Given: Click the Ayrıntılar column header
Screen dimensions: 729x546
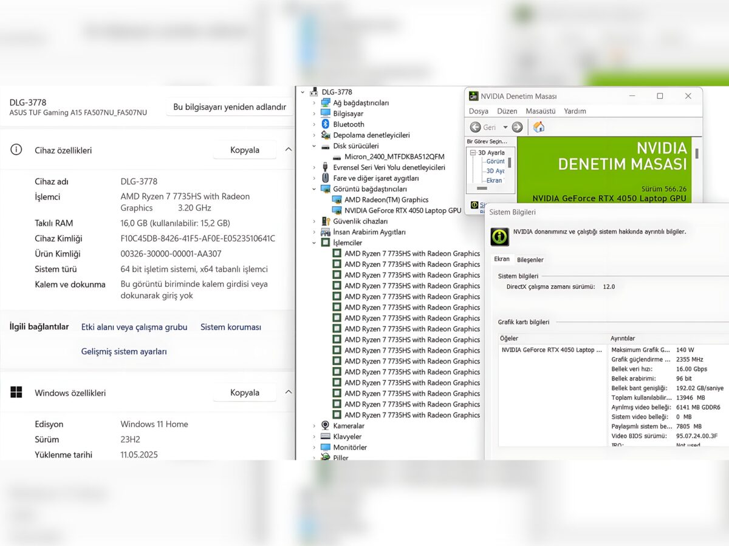Looking at the screenshot, I should [x=668, y=339].
